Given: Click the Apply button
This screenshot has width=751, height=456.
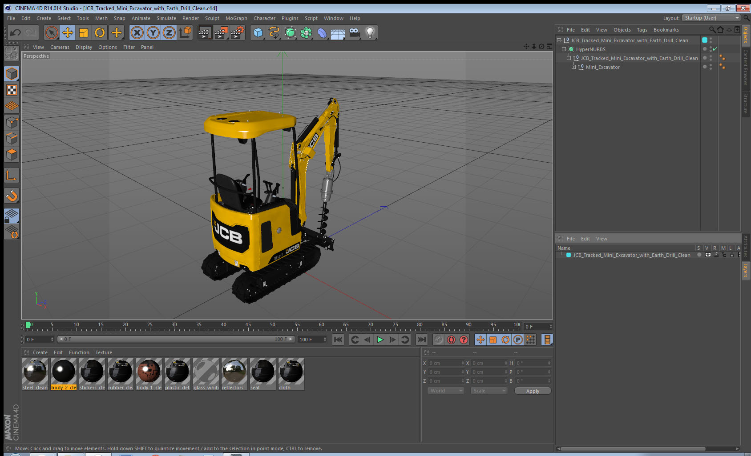Looking at the screenshot, I should click(x=533, y=391).
